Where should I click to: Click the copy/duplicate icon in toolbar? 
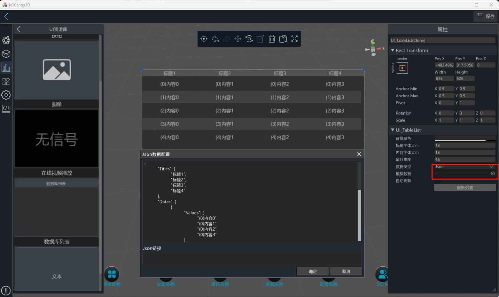283,39
